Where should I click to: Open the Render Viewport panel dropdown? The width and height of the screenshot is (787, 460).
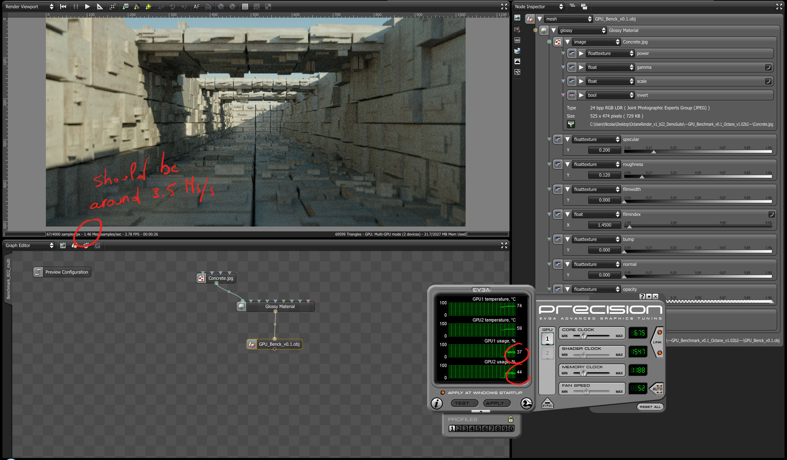(x=29, y=7)
